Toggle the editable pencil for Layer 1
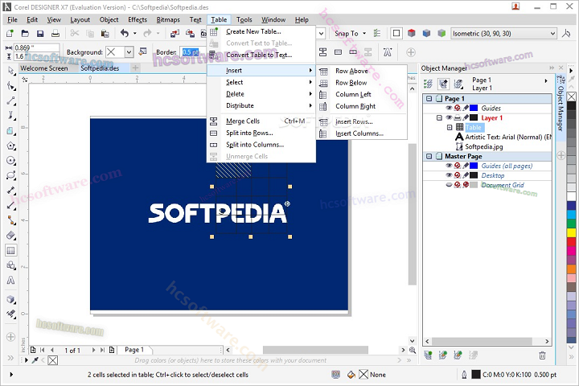The height and width of the screenshot is (386, 579). [466, 117]
